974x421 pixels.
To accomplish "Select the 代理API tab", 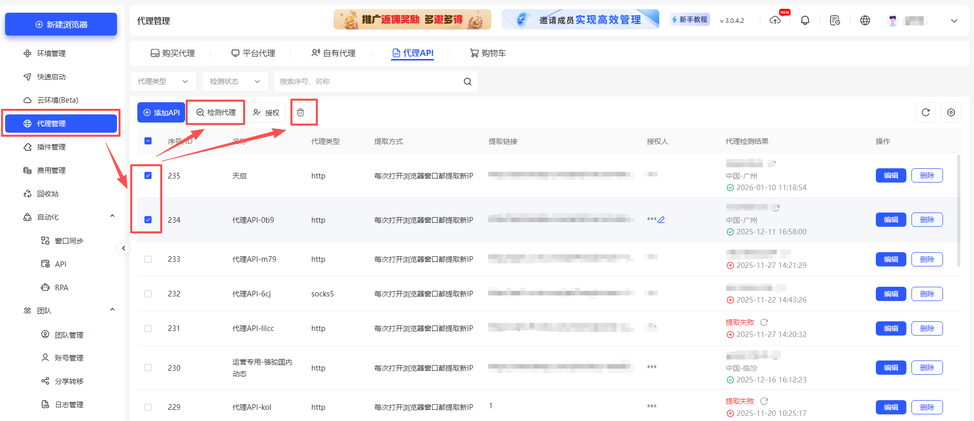I will (412, 53).
